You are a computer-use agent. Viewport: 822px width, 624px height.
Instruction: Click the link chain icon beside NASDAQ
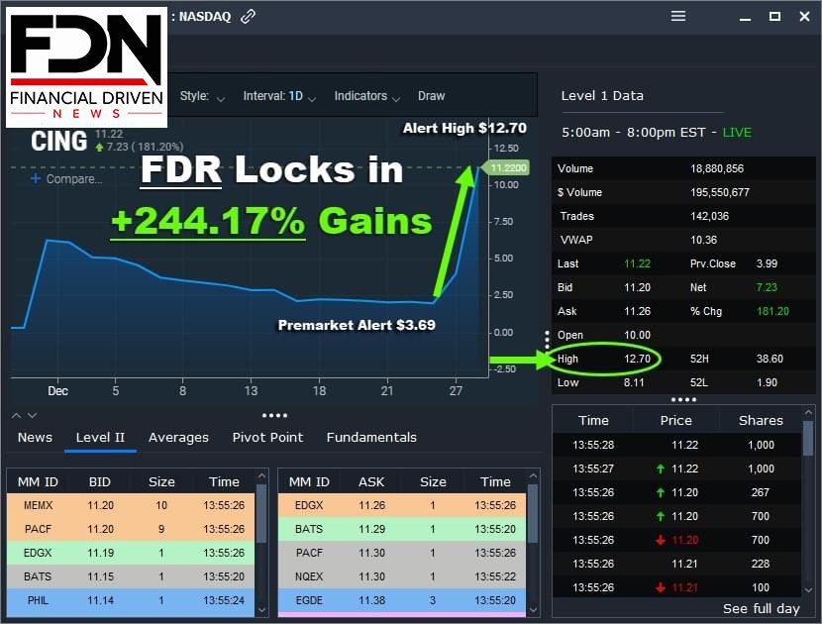(x=248, y=17)
